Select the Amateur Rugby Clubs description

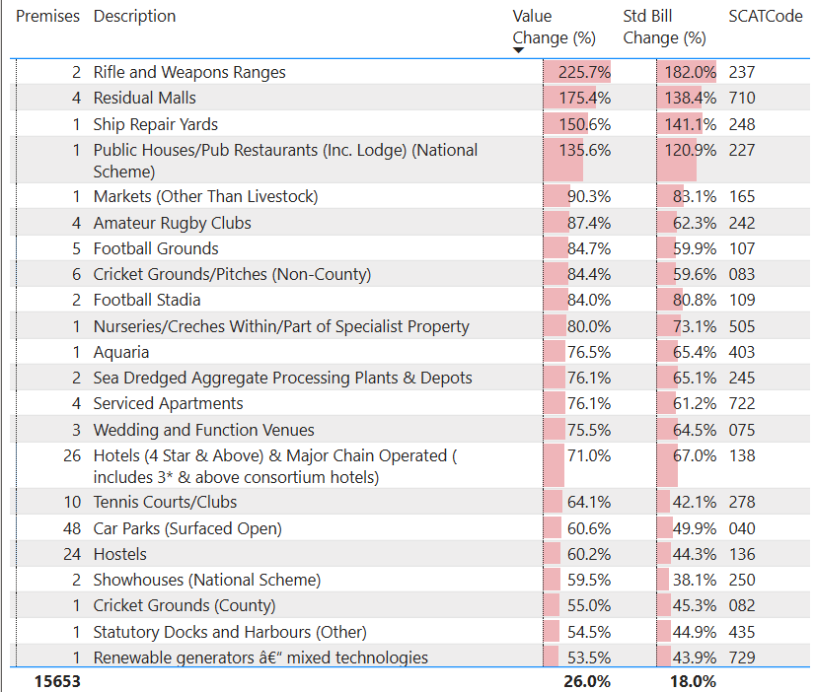(x=172, y=223)
